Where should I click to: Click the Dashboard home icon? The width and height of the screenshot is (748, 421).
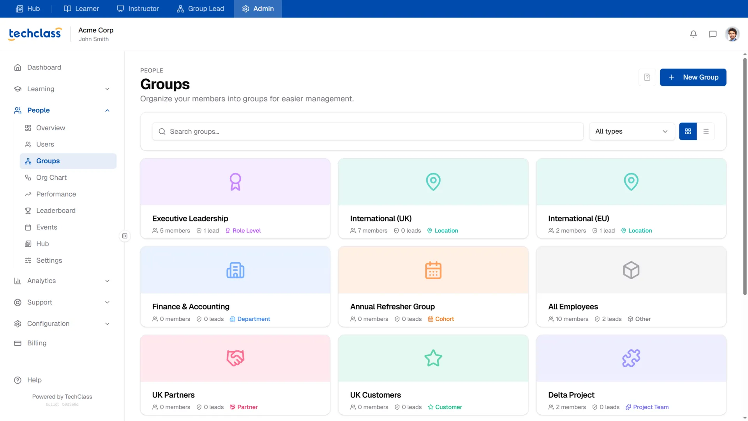(18, 67)
